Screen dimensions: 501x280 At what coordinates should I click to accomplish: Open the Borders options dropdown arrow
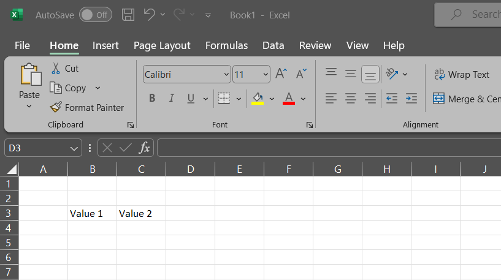(239, 99)
